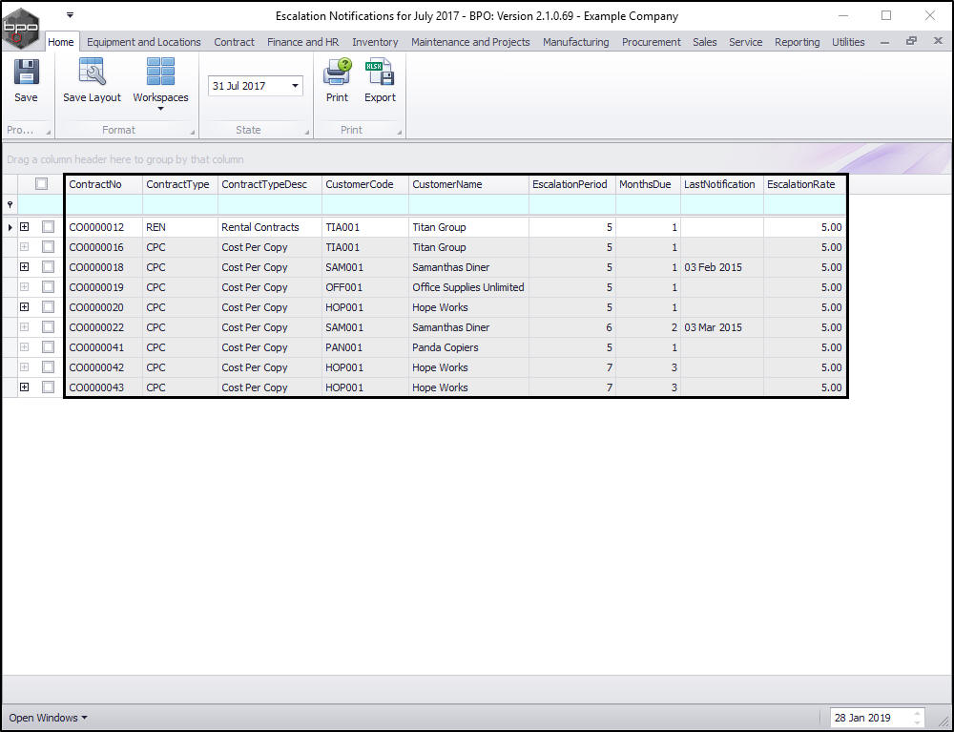The width and height of the screenshot is (954, 732).
Task: Sort by LastNotification column header
Action: [721, 184]
